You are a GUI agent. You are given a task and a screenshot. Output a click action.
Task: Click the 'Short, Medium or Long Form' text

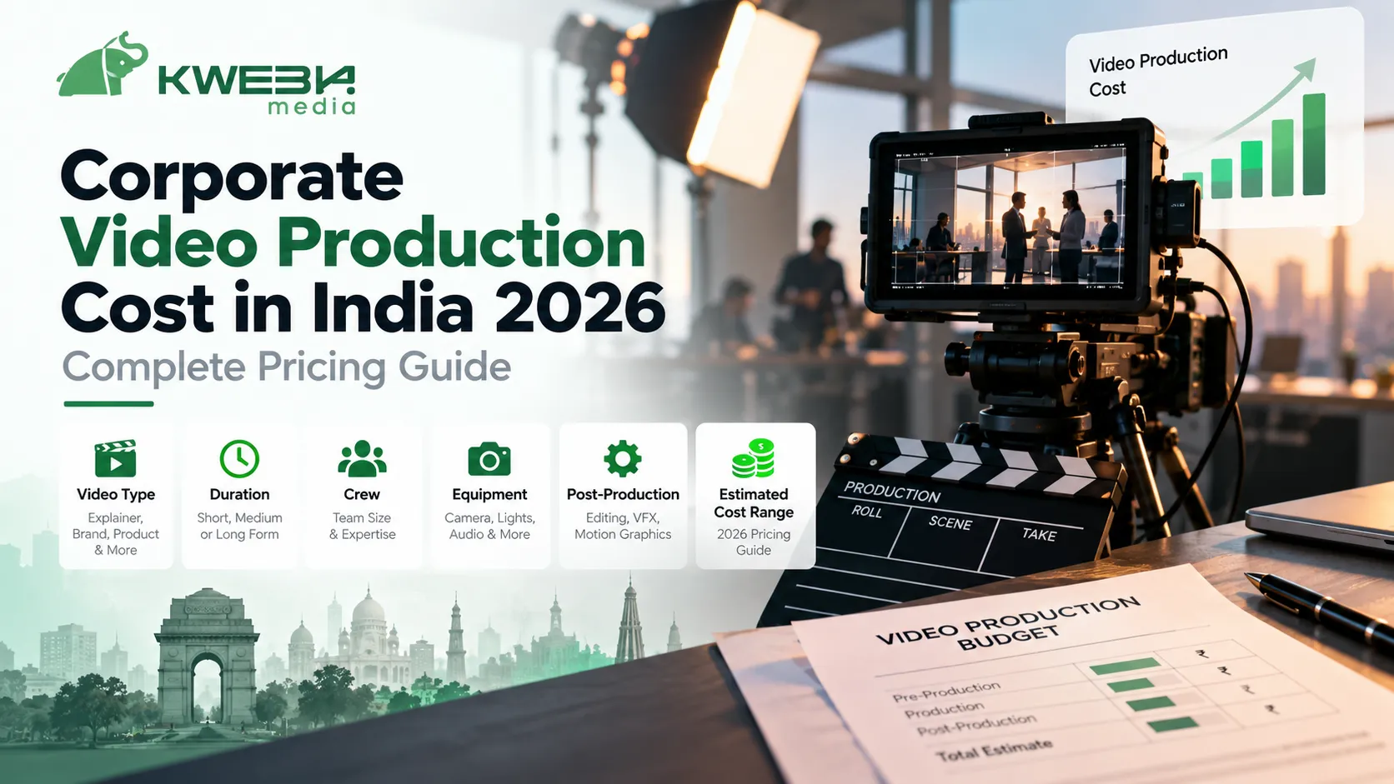[239, 526]
